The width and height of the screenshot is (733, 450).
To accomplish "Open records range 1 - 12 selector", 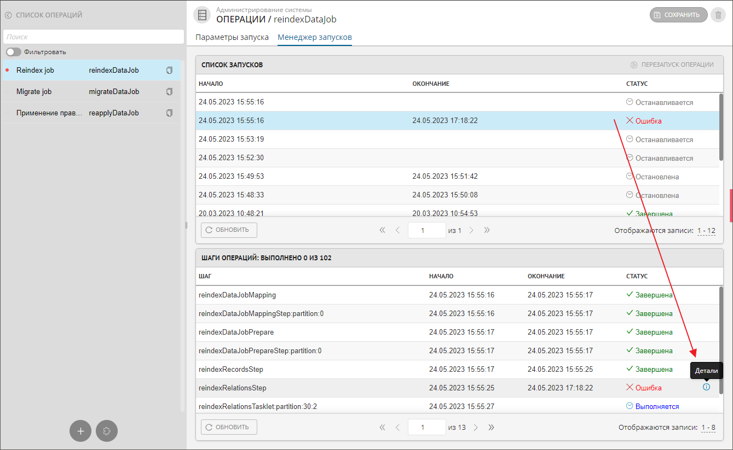I will [706, 231].
